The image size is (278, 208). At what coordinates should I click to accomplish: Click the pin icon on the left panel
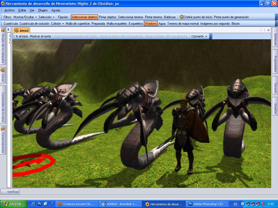pos(8,30)
